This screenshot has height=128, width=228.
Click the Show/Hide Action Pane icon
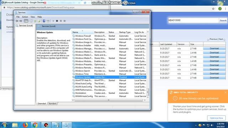click(x=48, y=21)
